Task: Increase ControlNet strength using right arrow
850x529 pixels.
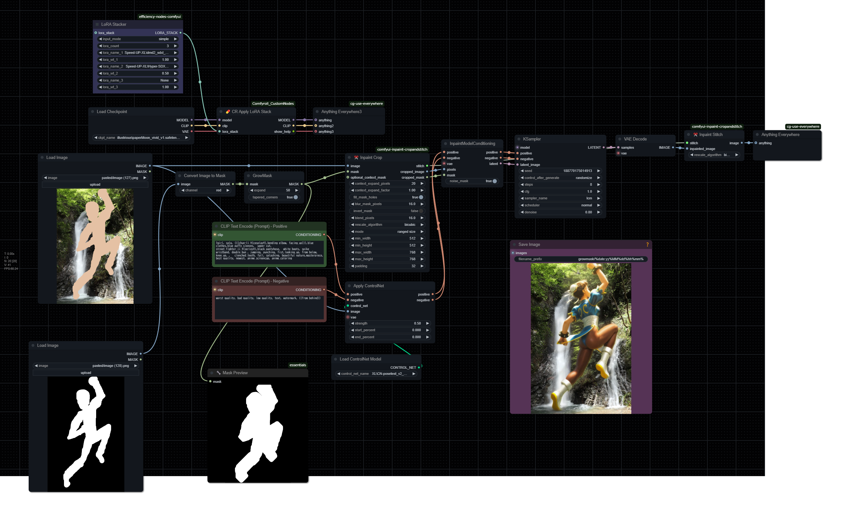Action: coord(427,323)
